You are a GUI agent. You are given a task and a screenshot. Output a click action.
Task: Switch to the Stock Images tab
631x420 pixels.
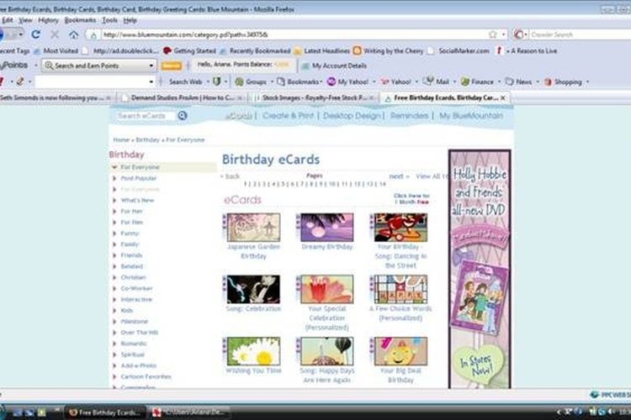point(315,97)
